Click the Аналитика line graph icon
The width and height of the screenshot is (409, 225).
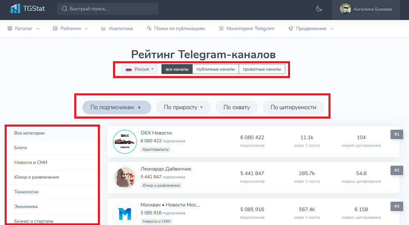(x=104, y=28)
